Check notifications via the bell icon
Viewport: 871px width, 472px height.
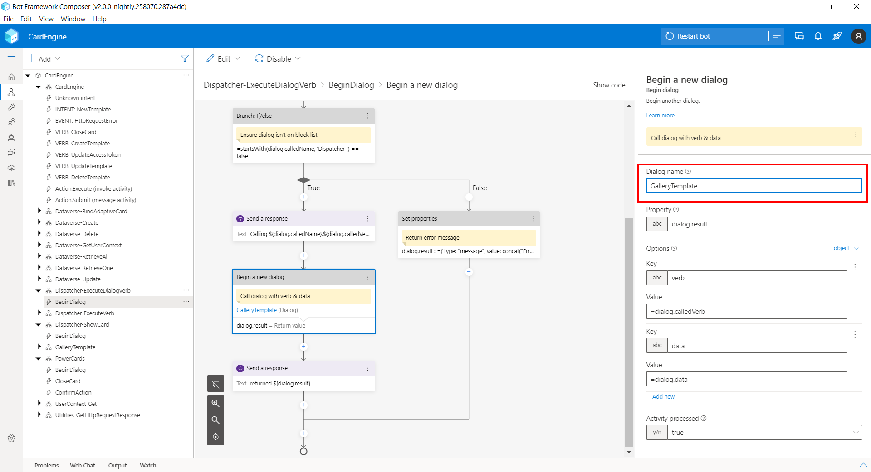[x=818, y=36]
